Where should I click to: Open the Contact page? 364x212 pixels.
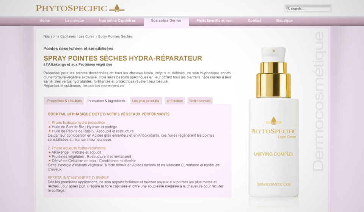(x=254, y=20)
